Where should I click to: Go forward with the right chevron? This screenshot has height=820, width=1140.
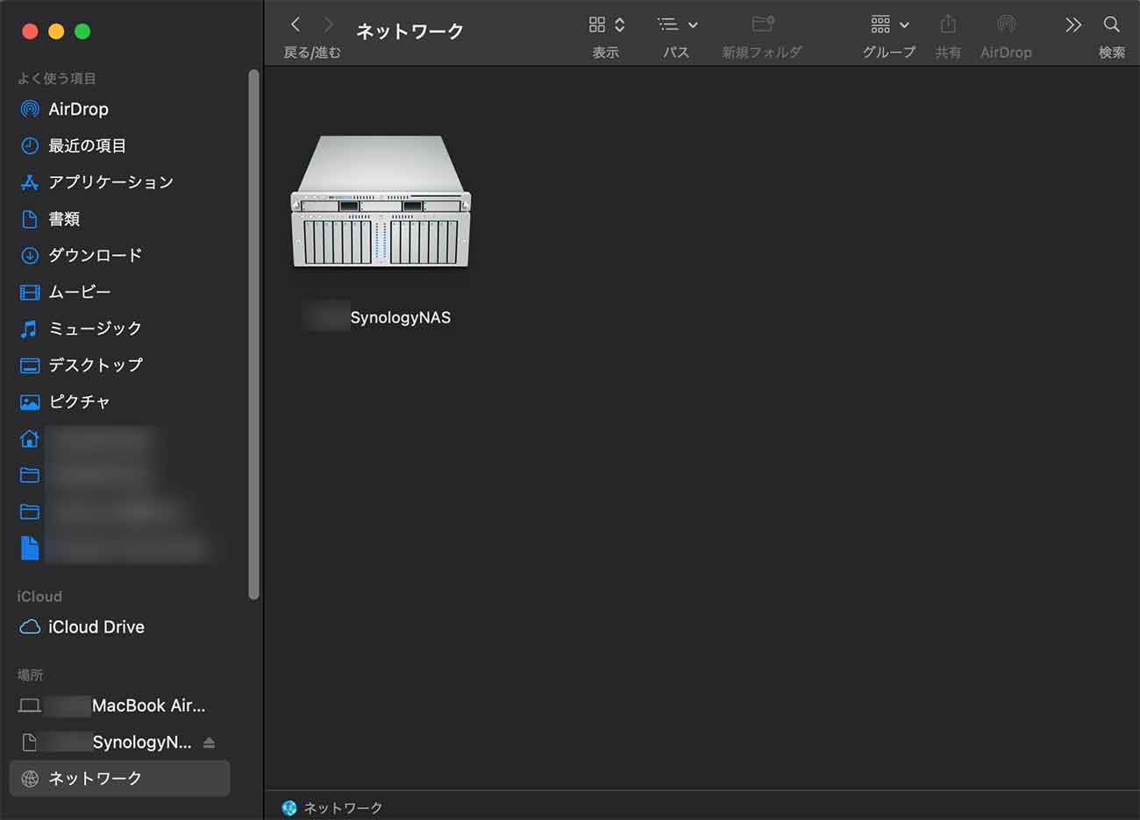328,25
